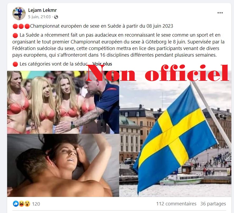View the laughing Haha reaction icon
Viewport: 234px width, 213px height.
coord(21,204)
